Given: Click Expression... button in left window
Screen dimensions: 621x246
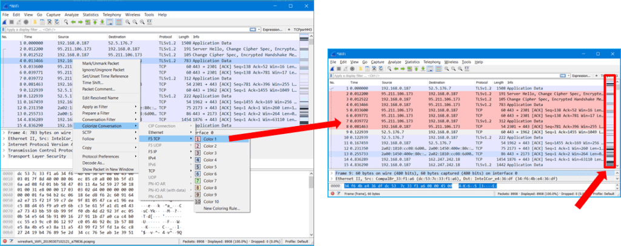Looking at the screenshot, I should pos(273,30).
